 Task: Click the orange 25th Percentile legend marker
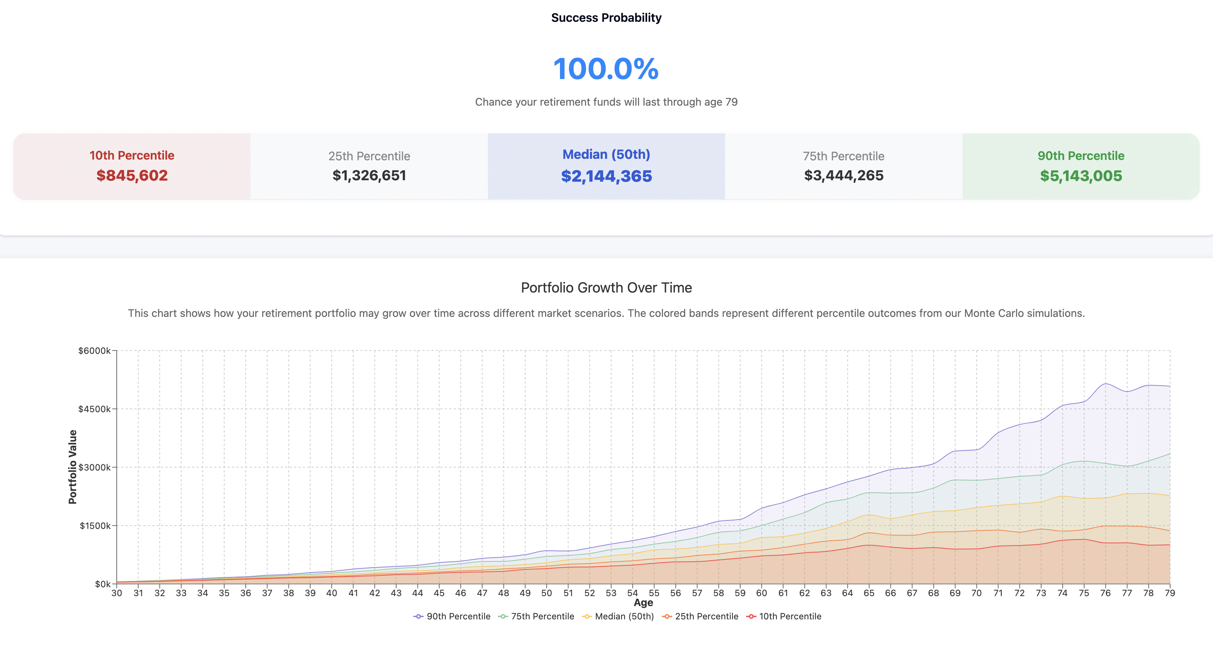click(x=667, y=616)
